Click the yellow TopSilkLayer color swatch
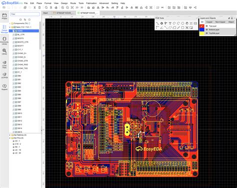This screenshot has width=237, height=188. pyautogui.click(x=202, y=33)
